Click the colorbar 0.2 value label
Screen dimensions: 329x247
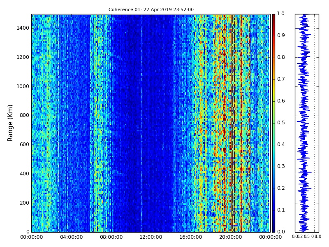(281, 188)
